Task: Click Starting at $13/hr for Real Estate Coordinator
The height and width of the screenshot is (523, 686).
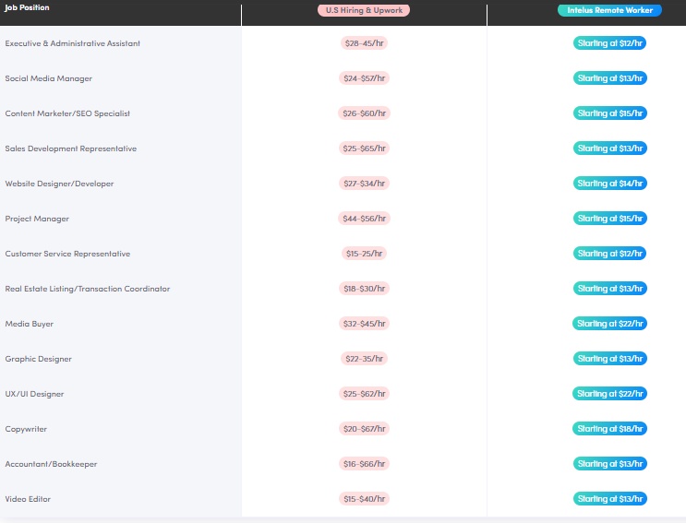Action: (x=610, y=289)
